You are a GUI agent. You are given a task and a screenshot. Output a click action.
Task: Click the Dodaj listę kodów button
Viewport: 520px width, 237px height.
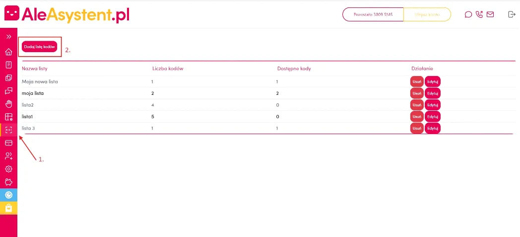[x=39, y=47]
